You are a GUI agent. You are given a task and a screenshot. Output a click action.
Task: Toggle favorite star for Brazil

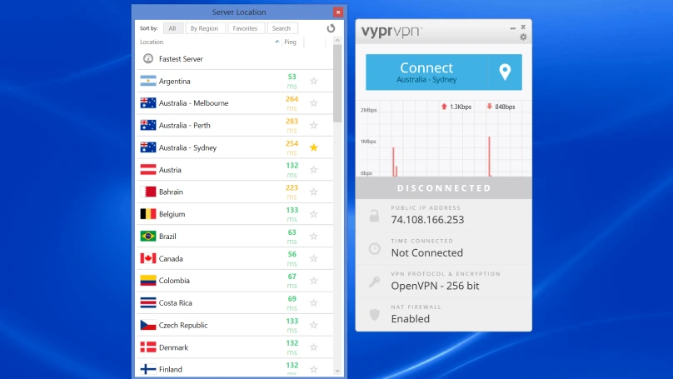314,236
